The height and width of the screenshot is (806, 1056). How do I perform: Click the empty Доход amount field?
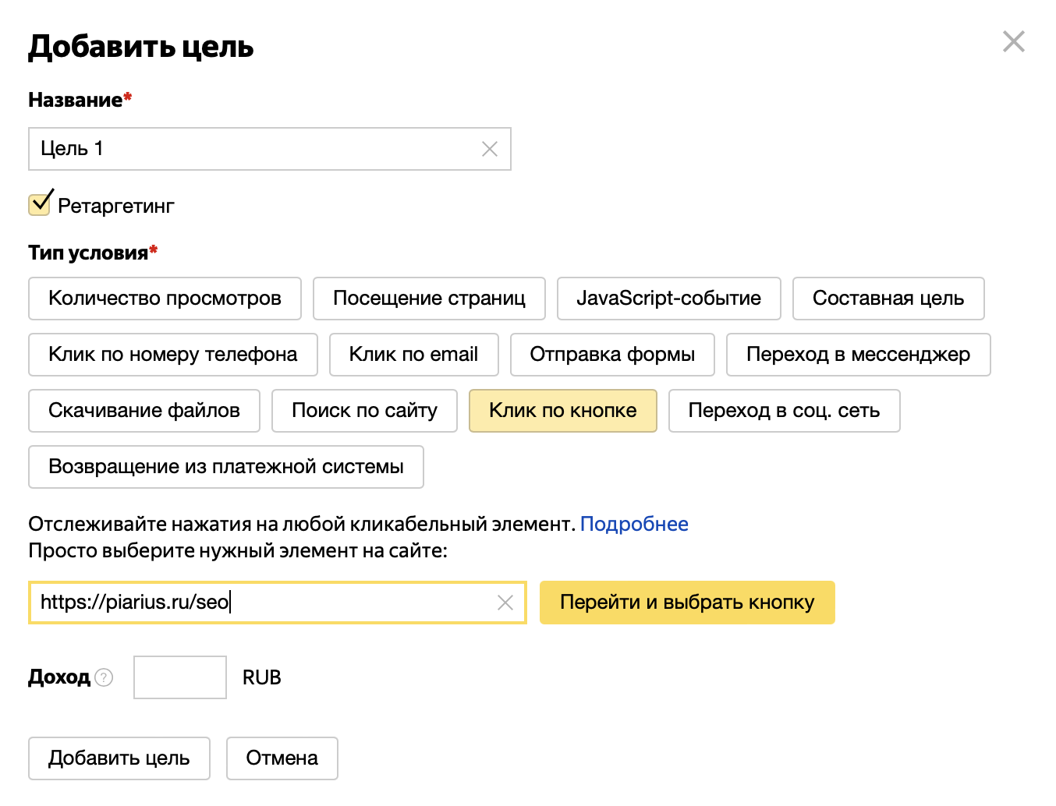coord(180,677)
